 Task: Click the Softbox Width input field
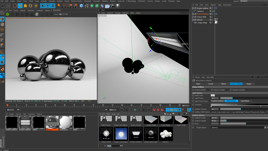(x=215, y=118)
